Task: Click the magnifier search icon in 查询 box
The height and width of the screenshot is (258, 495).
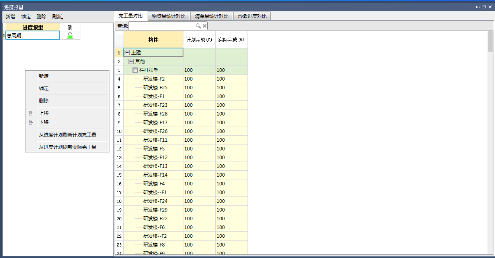Action: (x=198, y=26)
